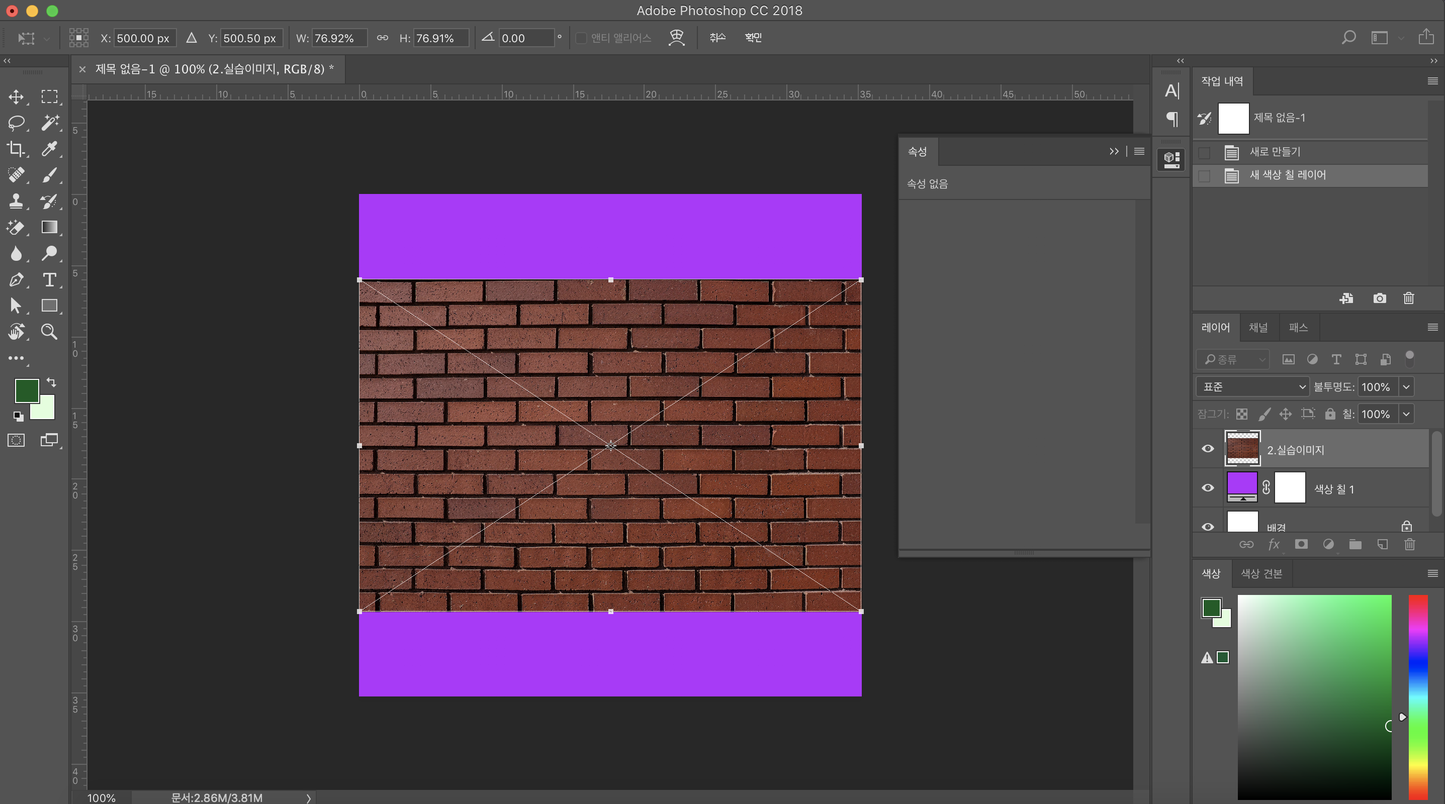Enable the 앤티 앨리어스 checkbox
1445x804 pixels.
pos(581,38)
